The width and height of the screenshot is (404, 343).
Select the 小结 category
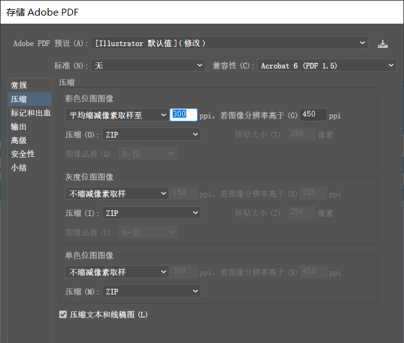(30, 168)
